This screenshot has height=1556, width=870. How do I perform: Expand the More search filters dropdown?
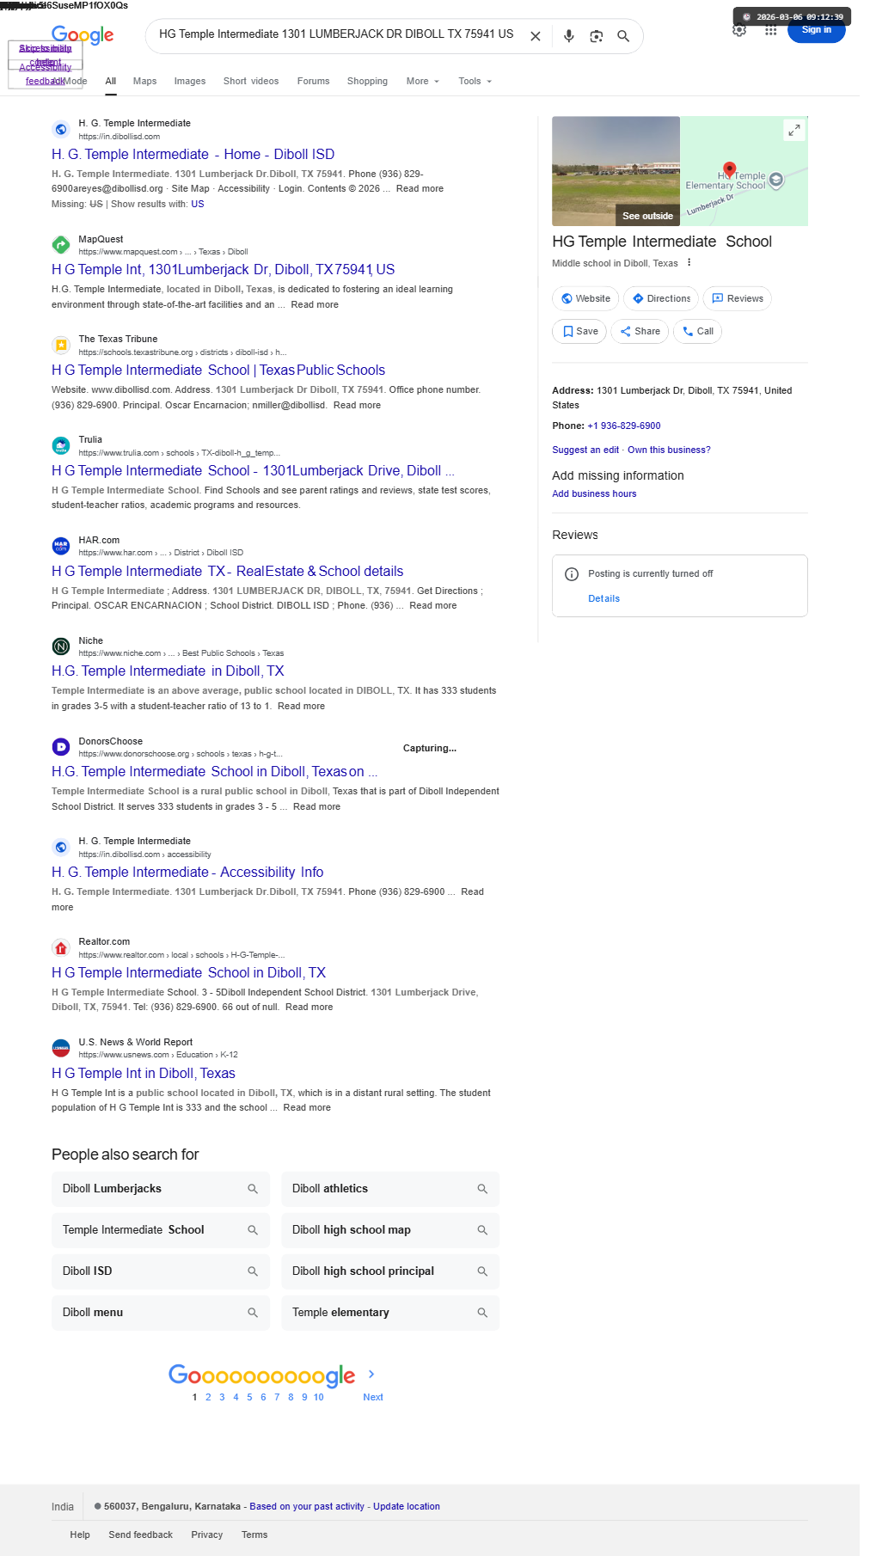[422, 81]
